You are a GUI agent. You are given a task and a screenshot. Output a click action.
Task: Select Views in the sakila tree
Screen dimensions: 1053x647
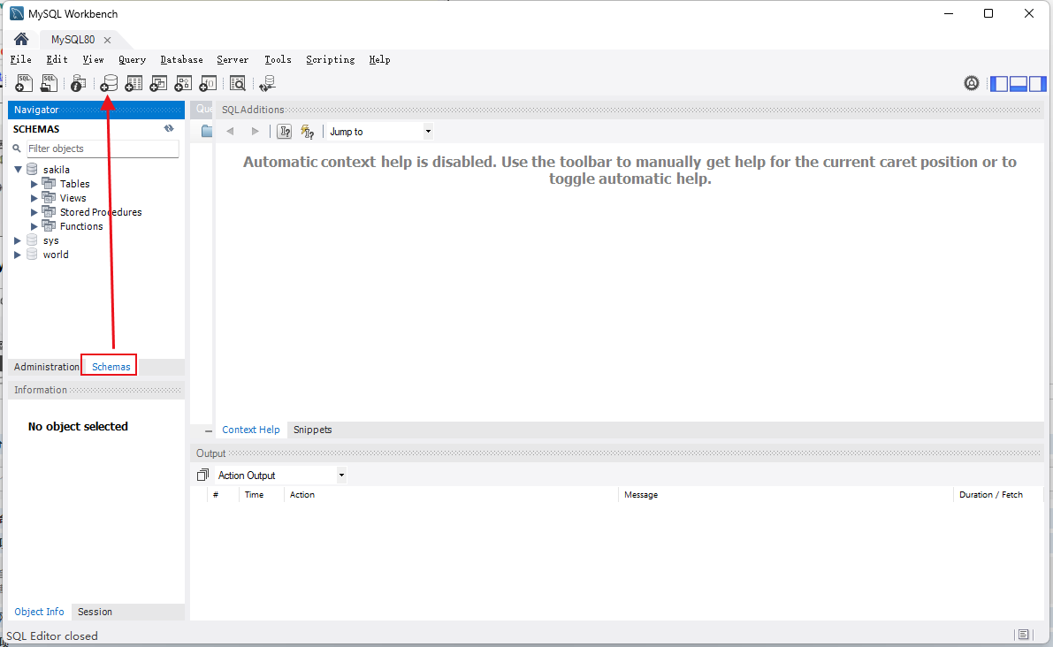tap(72, 198)
